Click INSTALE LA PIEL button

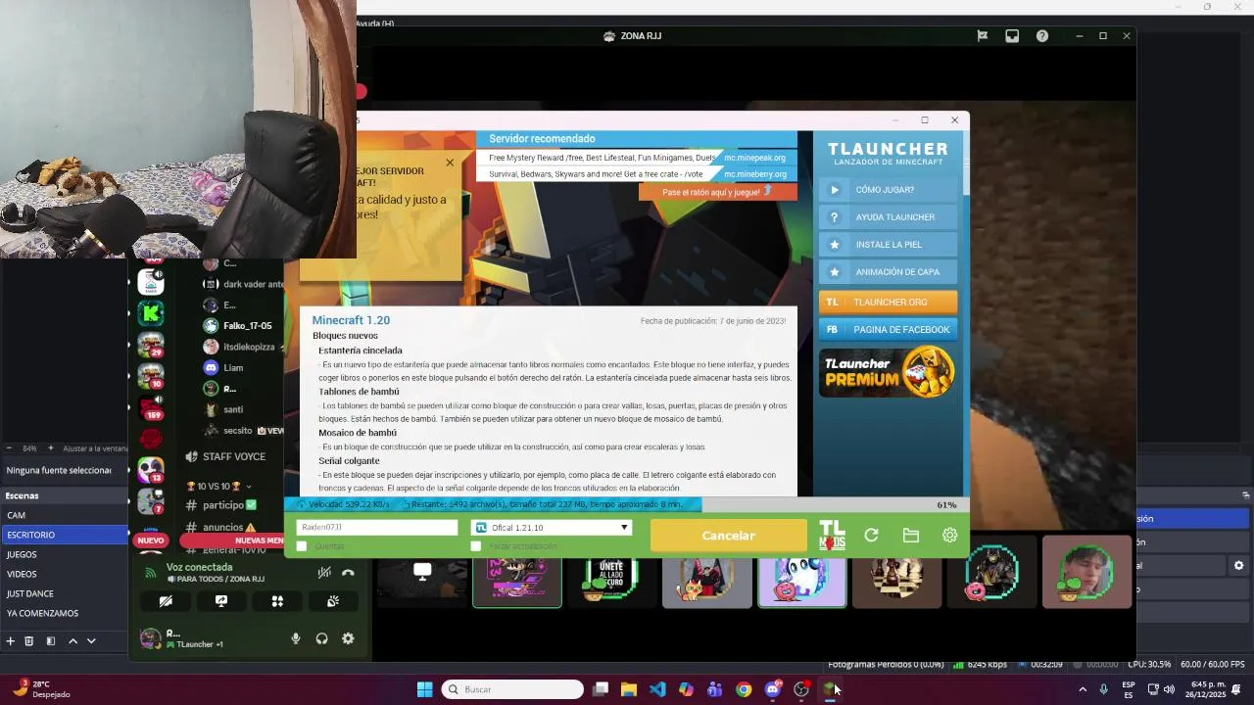pyautogui.click(x=889, y=245)
